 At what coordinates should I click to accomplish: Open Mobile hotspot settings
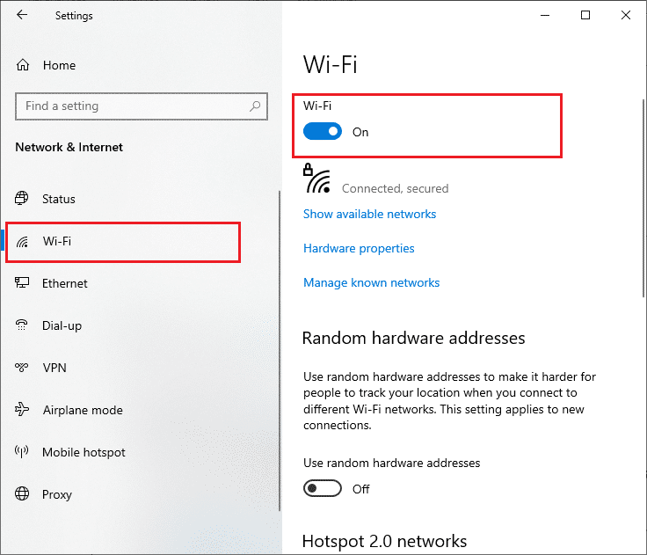pos(141,452)
